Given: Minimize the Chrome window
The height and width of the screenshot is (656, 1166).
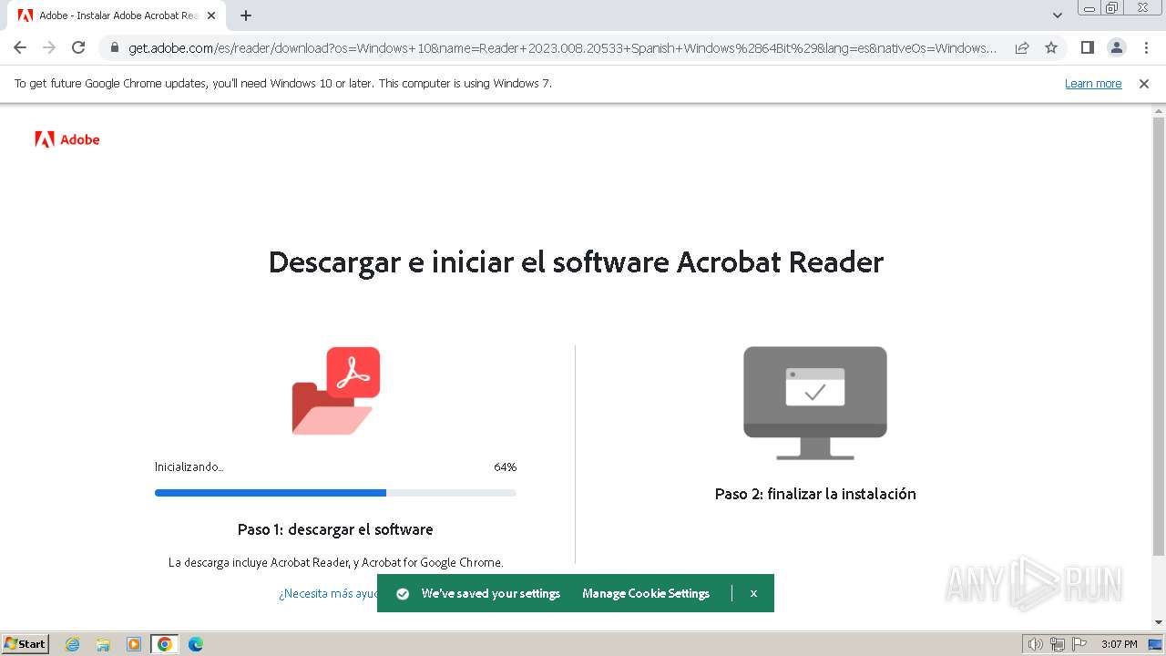Looking at the screenshot, I should pos(1089,7).
